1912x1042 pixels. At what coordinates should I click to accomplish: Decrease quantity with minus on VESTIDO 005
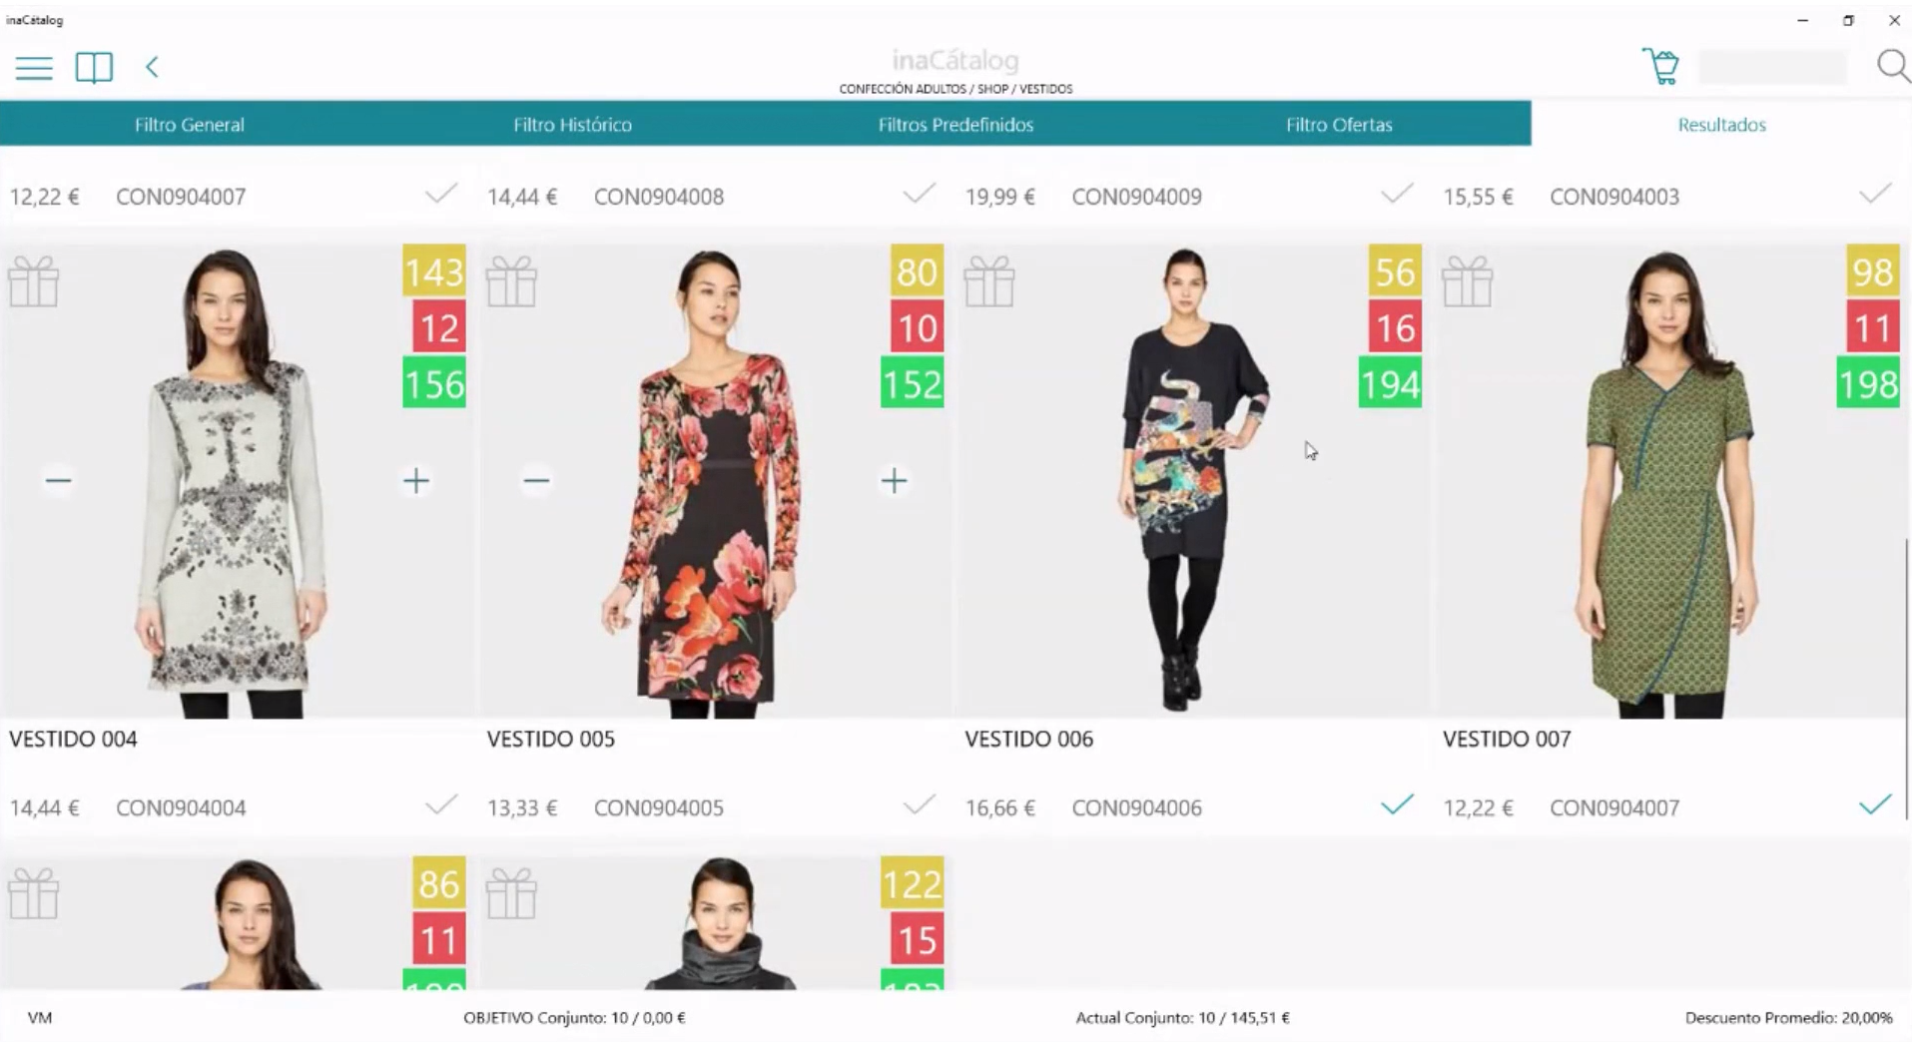point(536,481)
